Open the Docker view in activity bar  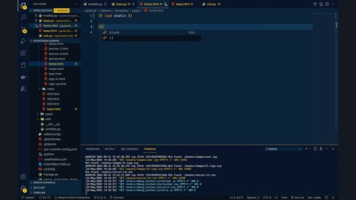23,77
